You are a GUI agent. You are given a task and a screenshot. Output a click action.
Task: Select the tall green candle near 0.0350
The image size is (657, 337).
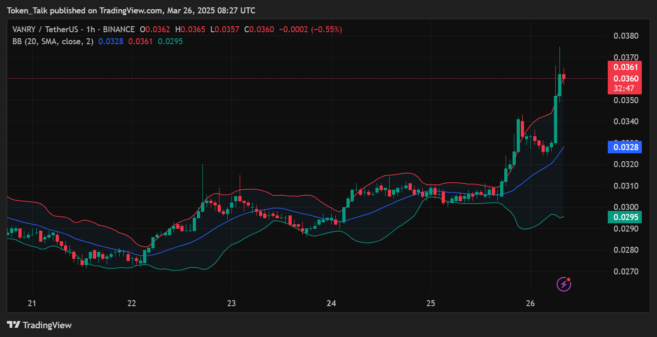556,120
